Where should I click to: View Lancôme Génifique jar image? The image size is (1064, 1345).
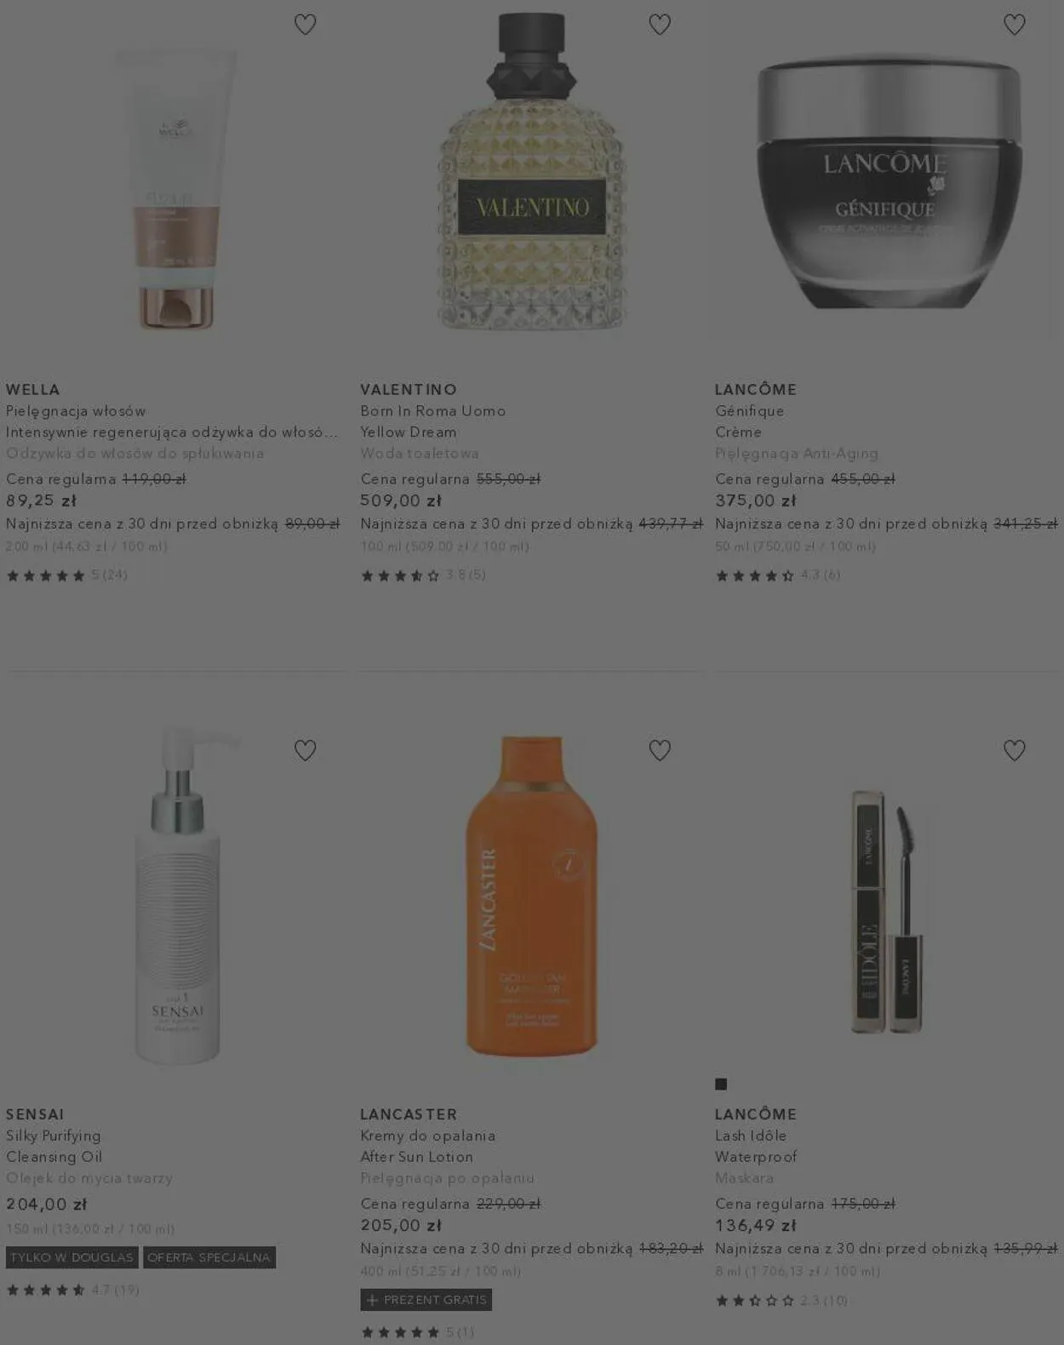pyautogui.click(x=889, y=183)
